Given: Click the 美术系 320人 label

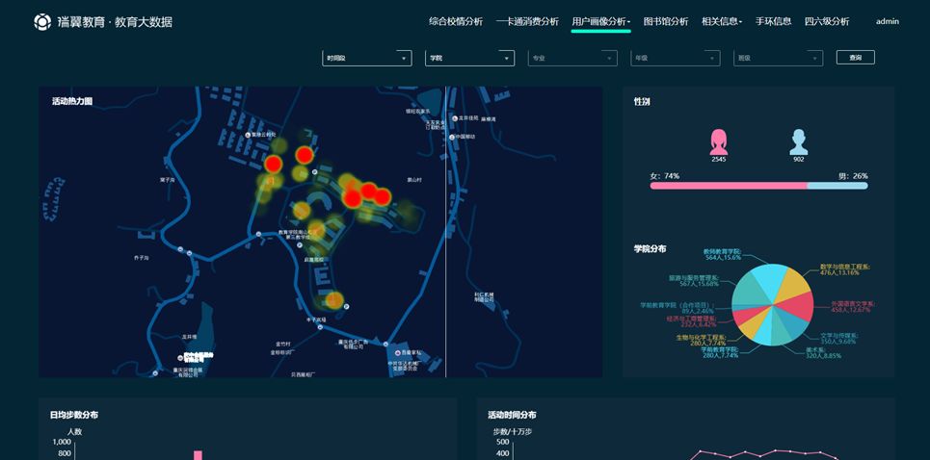Looking at the screenshot, I should coord(823,353).
